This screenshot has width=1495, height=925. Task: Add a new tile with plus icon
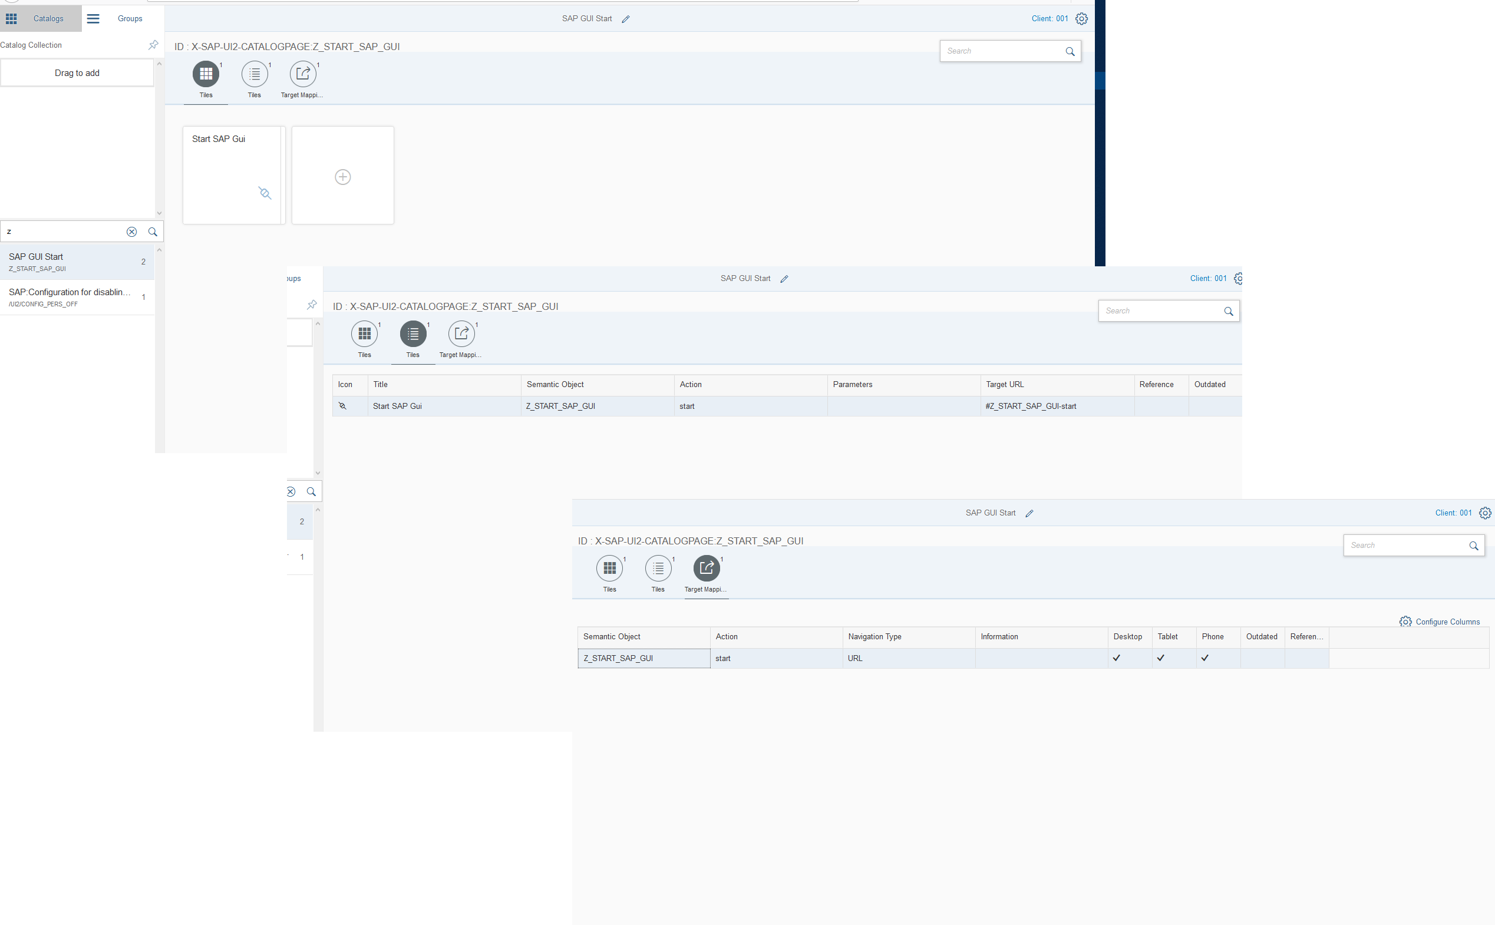(x=342, y=177)
